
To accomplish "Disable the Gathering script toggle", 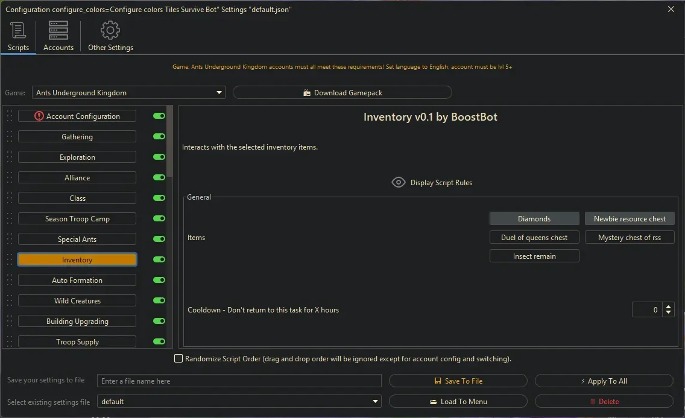I will [159, 136].
